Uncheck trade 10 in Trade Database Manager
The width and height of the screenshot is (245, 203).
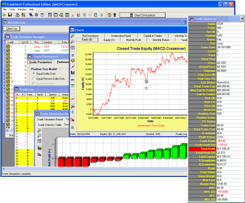(x=8, y=81)
